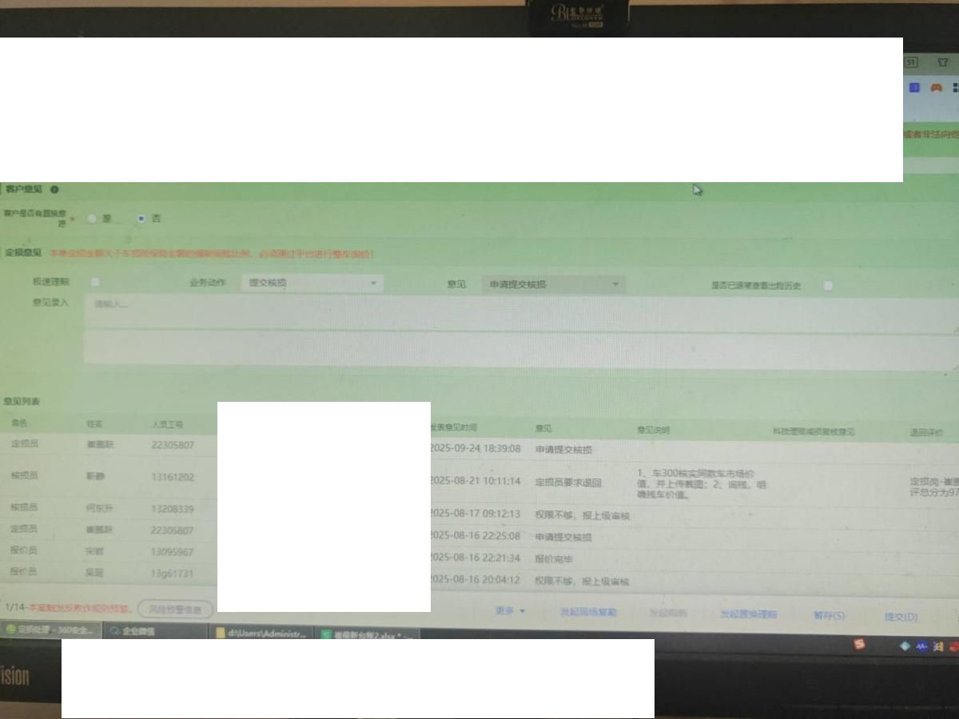Screen dimensions: 959x719
Task: Click the 发起置换理赔 link
Action: 748,614
